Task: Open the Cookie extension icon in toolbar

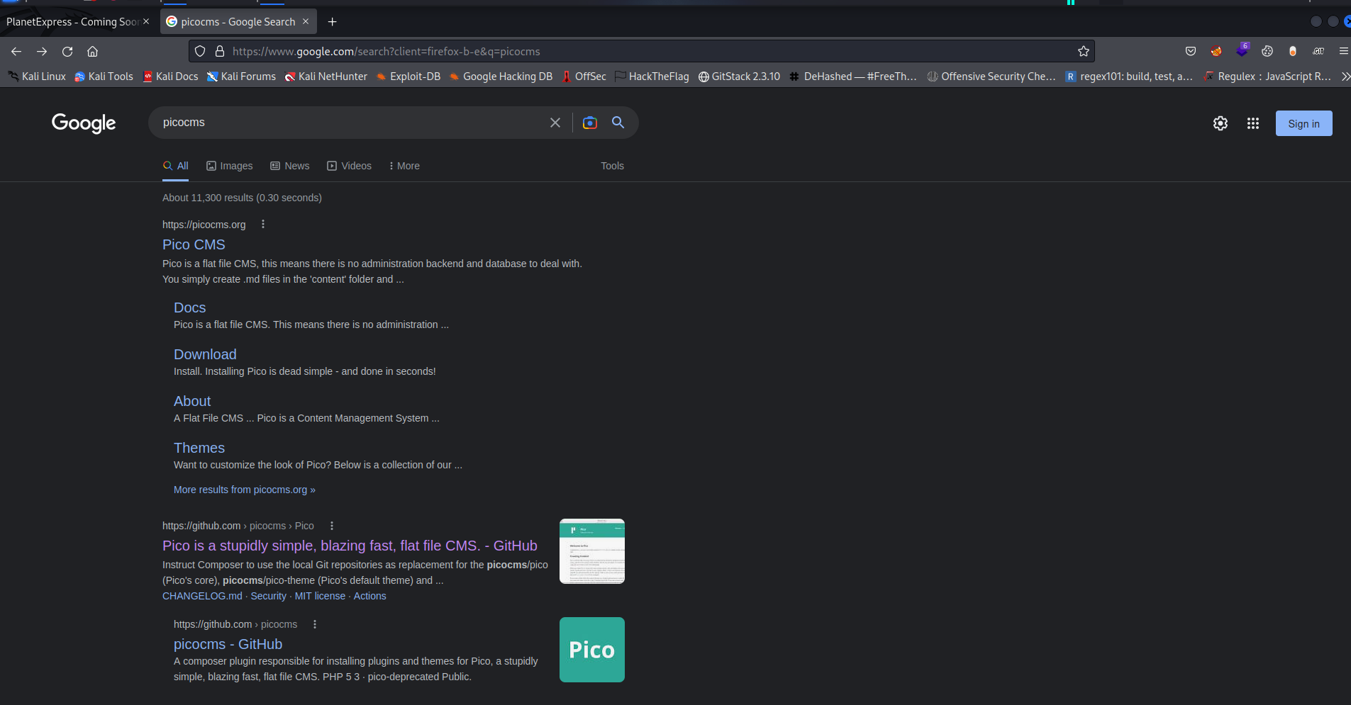Action: (1267, 51)
